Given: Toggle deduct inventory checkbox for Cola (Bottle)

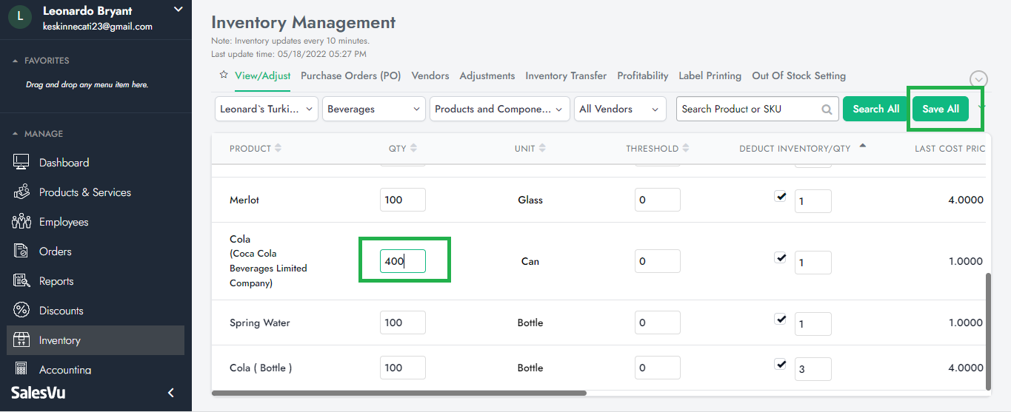Looking at the screenshot, I should click(x=780, y=364).
